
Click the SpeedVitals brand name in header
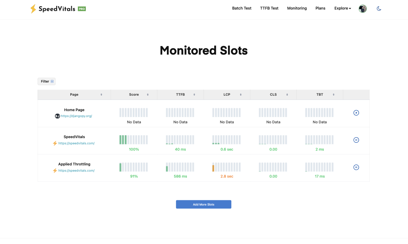pos(57,9)
